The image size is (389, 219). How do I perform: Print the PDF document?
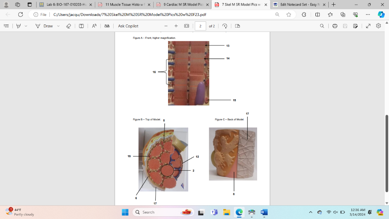[x=335, y=26]
